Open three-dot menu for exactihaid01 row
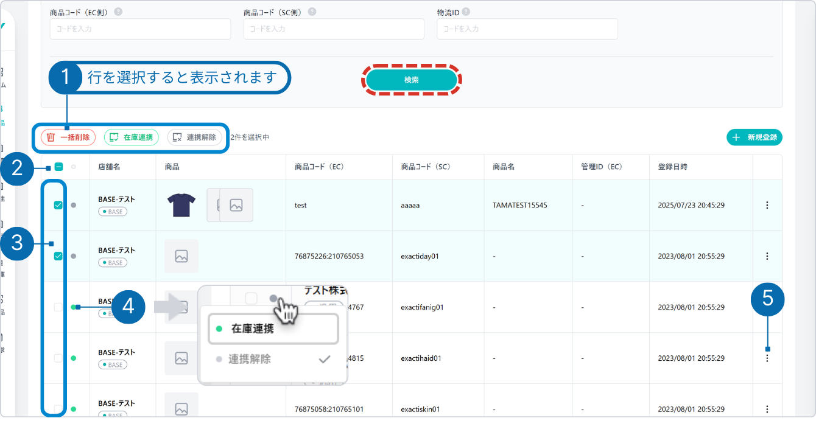 pos(767,358)
